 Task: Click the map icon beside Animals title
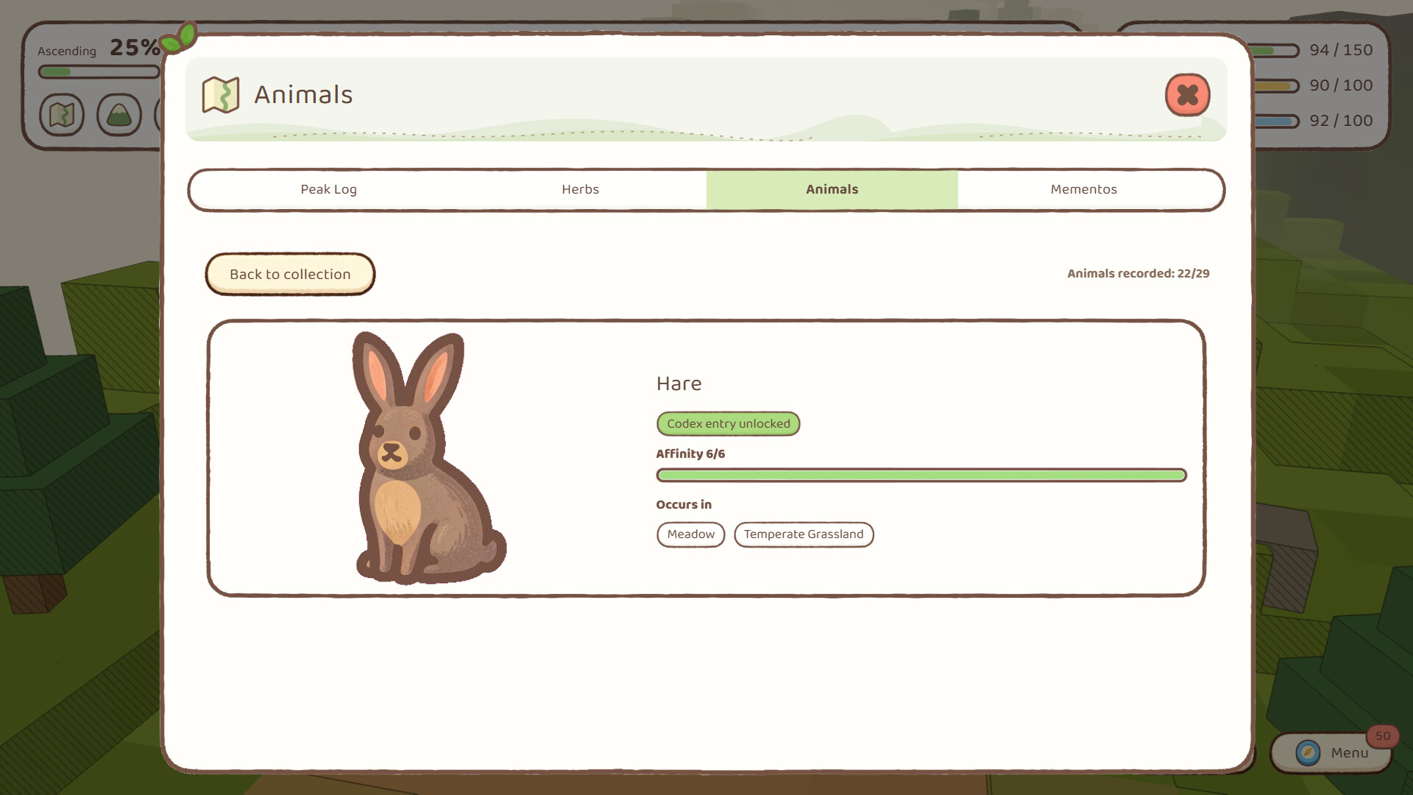pos(221,95)
